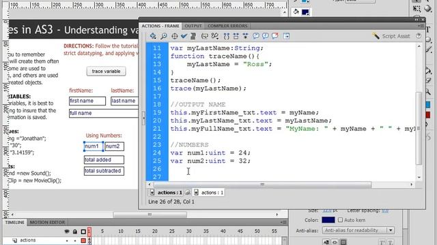Select the Eraser tool in tools panel

click(x=428, y=80)
